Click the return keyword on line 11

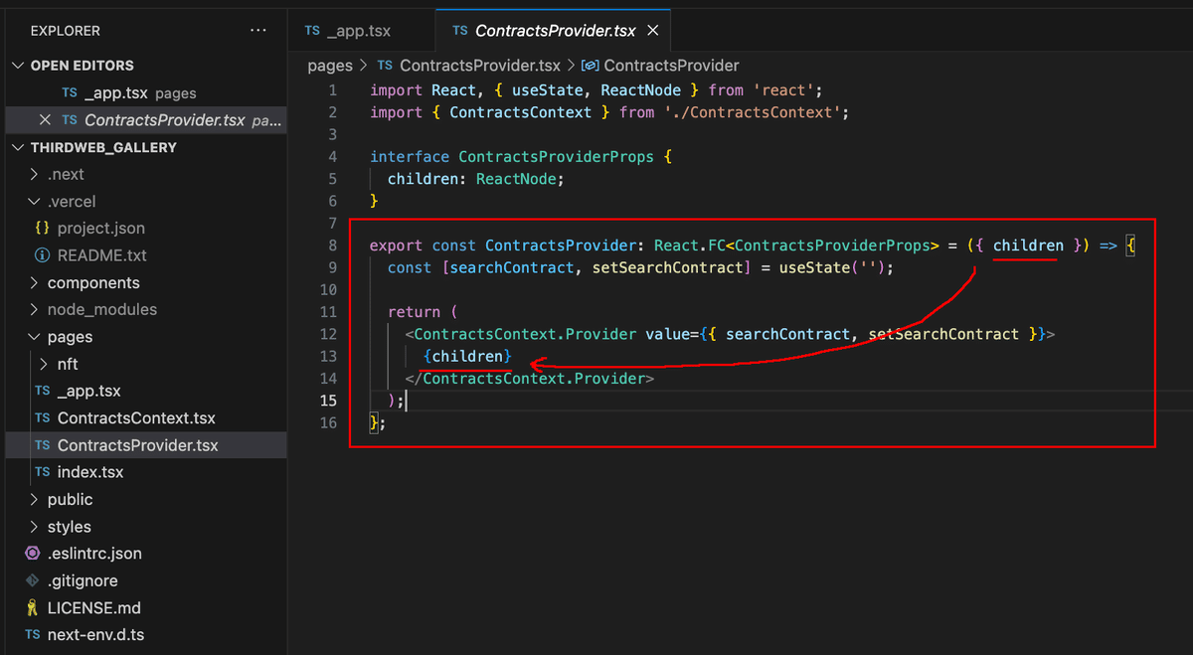pyautogui.click(x=414, y=312)
